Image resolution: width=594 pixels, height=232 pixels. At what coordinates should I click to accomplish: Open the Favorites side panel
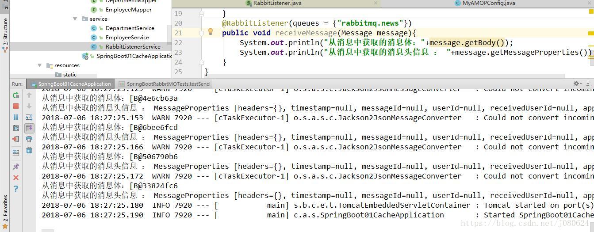(x=5, y=212)
